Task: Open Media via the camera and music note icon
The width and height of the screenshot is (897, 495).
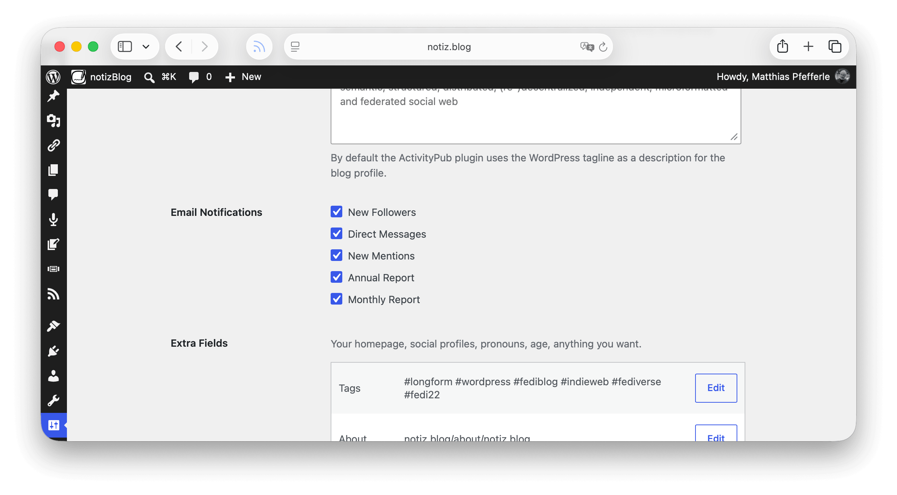Action: click(x=53, y=121)
